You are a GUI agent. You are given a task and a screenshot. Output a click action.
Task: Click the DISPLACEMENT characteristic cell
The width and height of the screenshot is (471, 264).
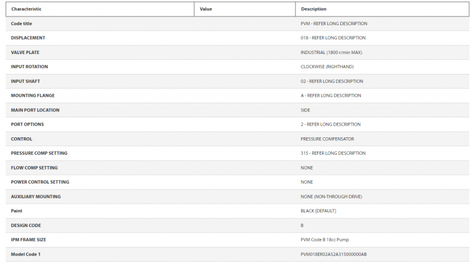click(28, 38)
